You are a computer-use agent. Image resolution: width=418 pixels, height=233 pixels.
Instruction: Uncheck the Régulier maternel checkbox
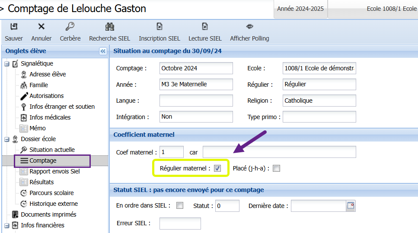[x=217, y=169]
